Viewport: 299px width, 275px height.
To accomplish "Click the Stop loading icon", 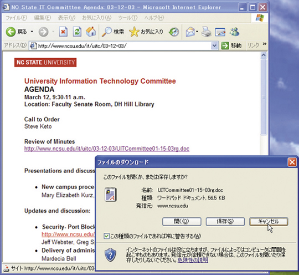I will (63, 32).
